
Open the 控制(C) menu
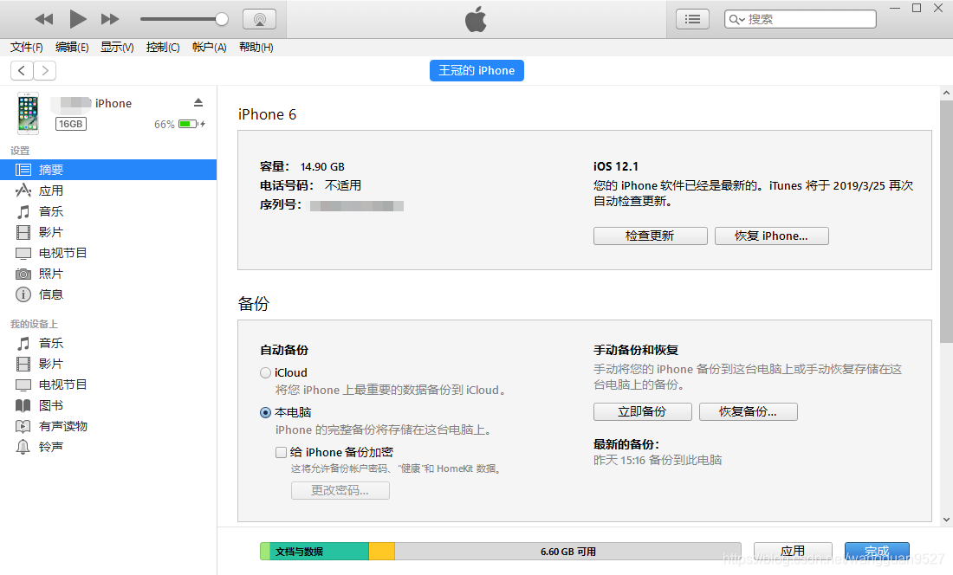163,48
